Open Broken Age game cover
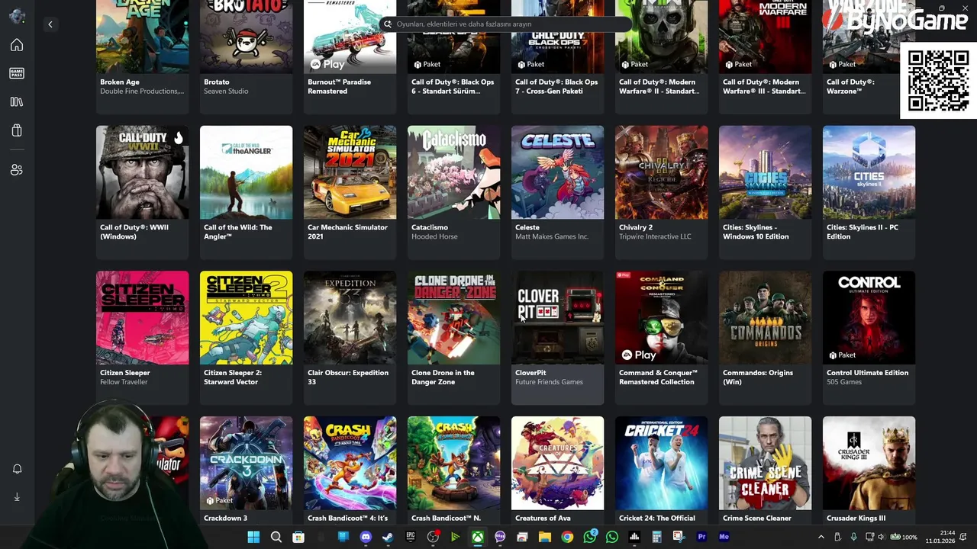This screenshot has width=977, height=549. [x=142, y=37]
